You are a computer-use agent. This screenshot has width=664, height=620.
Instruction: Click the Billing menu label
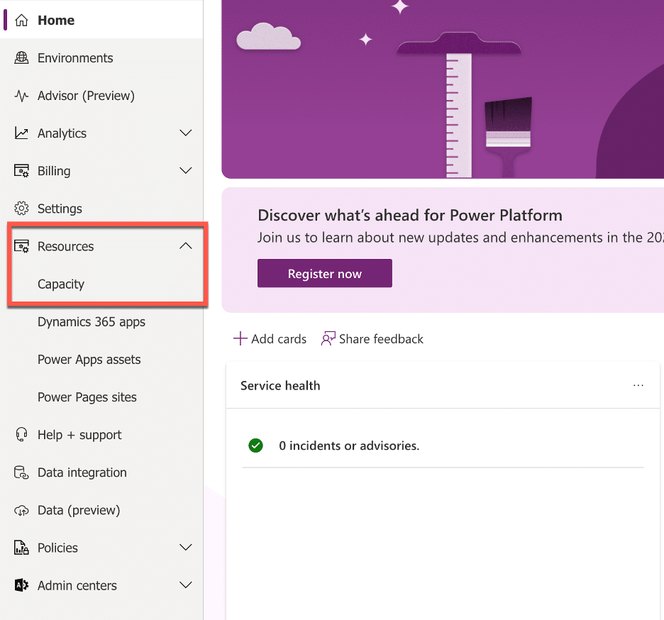[x=54, y=171]
